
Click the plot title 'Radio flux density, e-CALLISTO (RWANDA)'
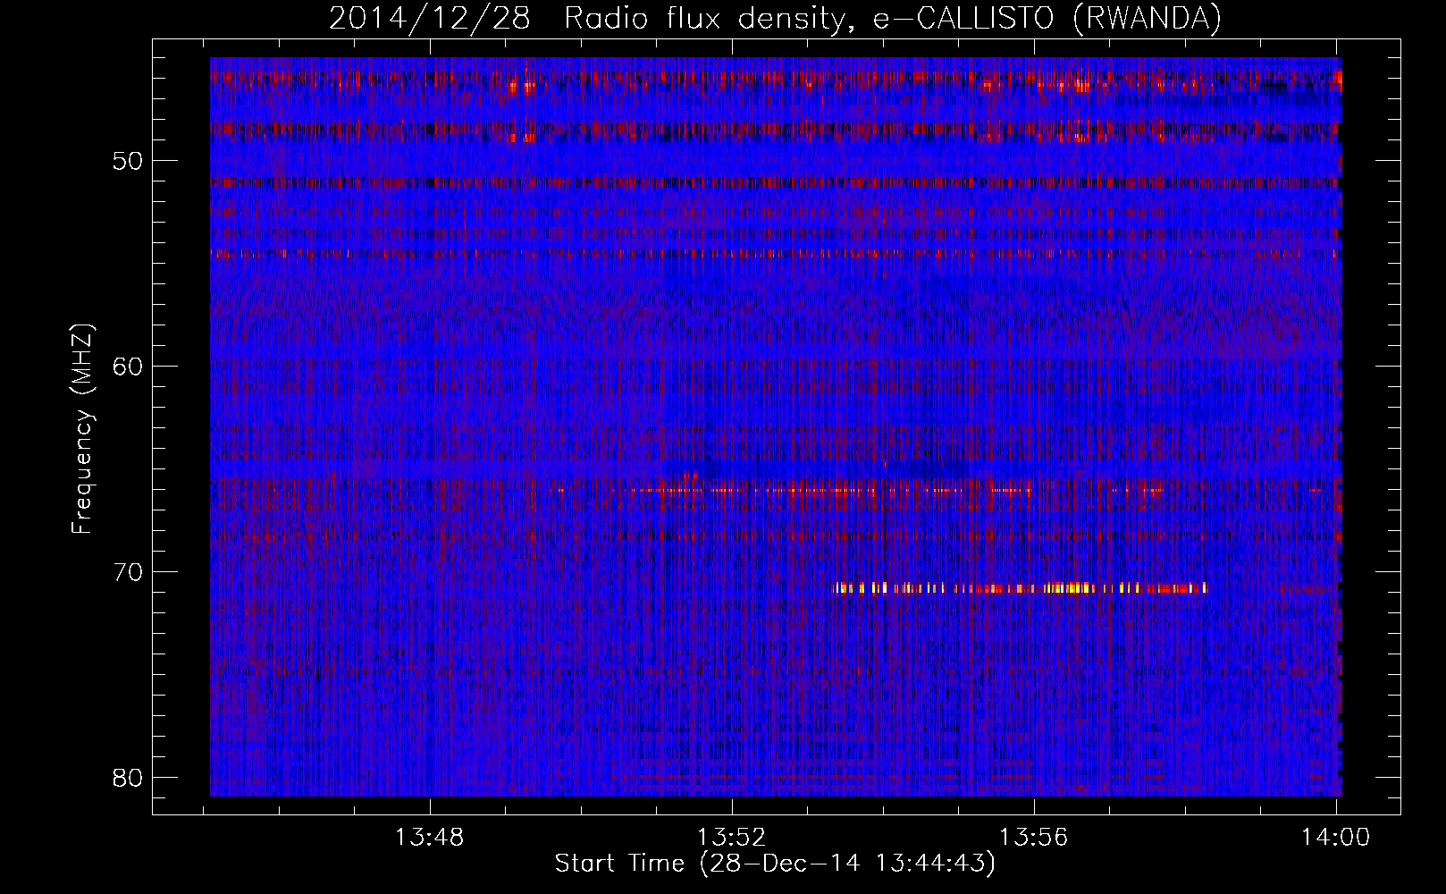pyautogui.click(x=893, y=19)
